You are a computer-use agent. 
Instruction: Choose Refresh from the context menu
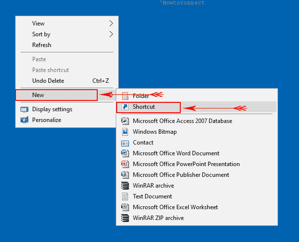coord(67,45)
